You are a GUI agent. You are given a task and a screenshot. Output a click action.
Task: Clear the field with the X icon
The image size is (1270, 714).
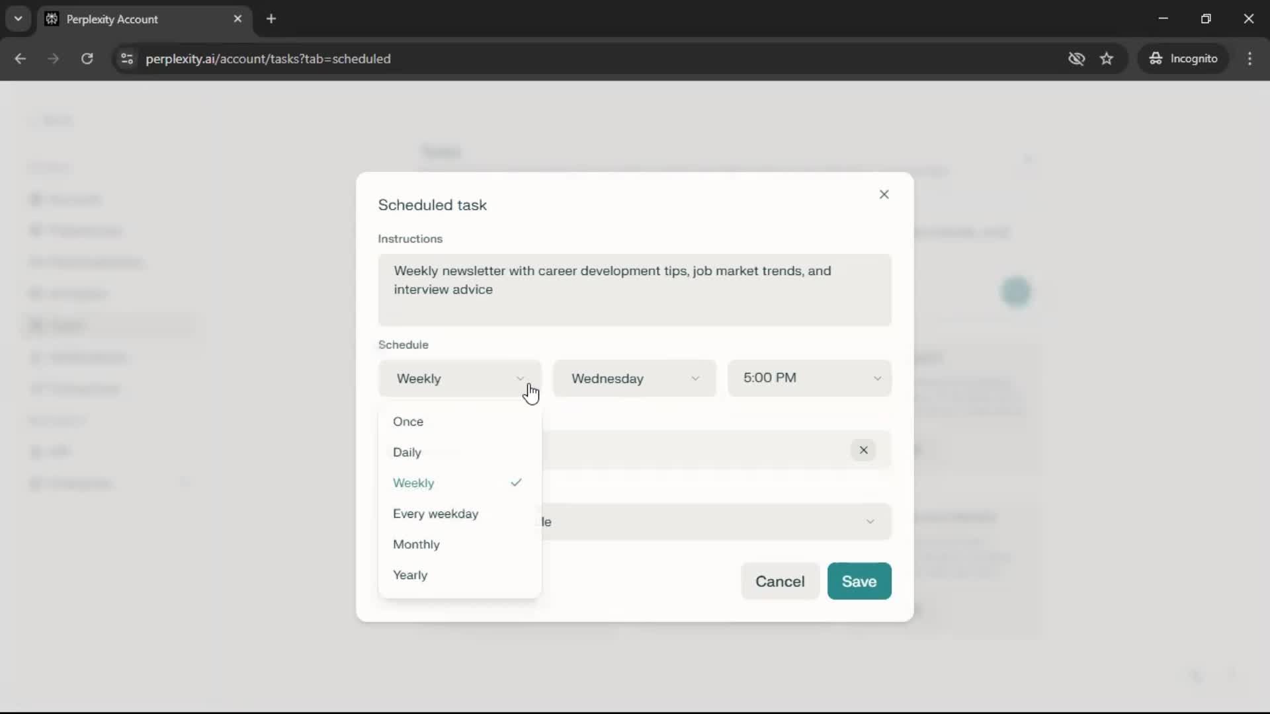[863, 450]
